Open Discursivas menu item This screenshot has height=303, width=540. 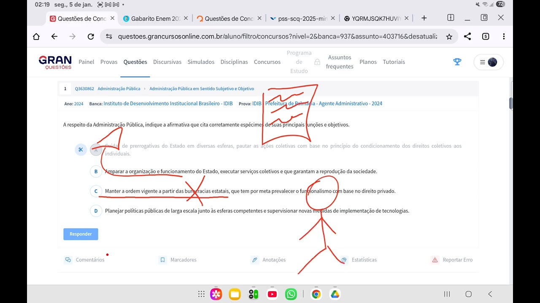pyautogui.click(x=167, y=62)
